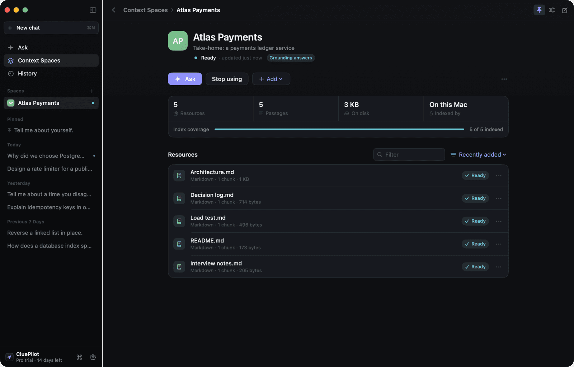The height and width of the screenshot is (367, 574).
Task: Open the Interview notes.md resource
Action: (338, 267)
